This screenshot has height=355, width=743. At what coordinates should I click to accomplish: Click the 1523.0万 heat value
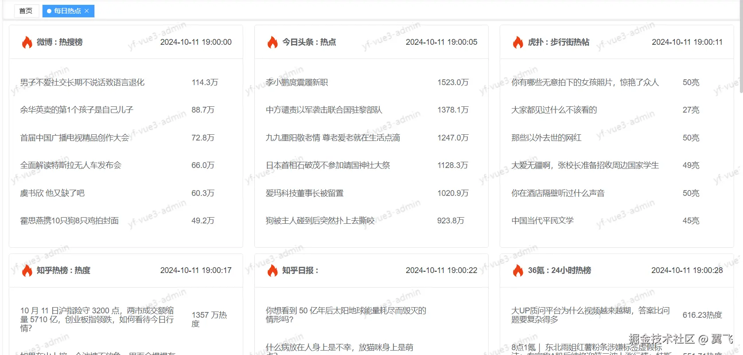pos(453,82)
